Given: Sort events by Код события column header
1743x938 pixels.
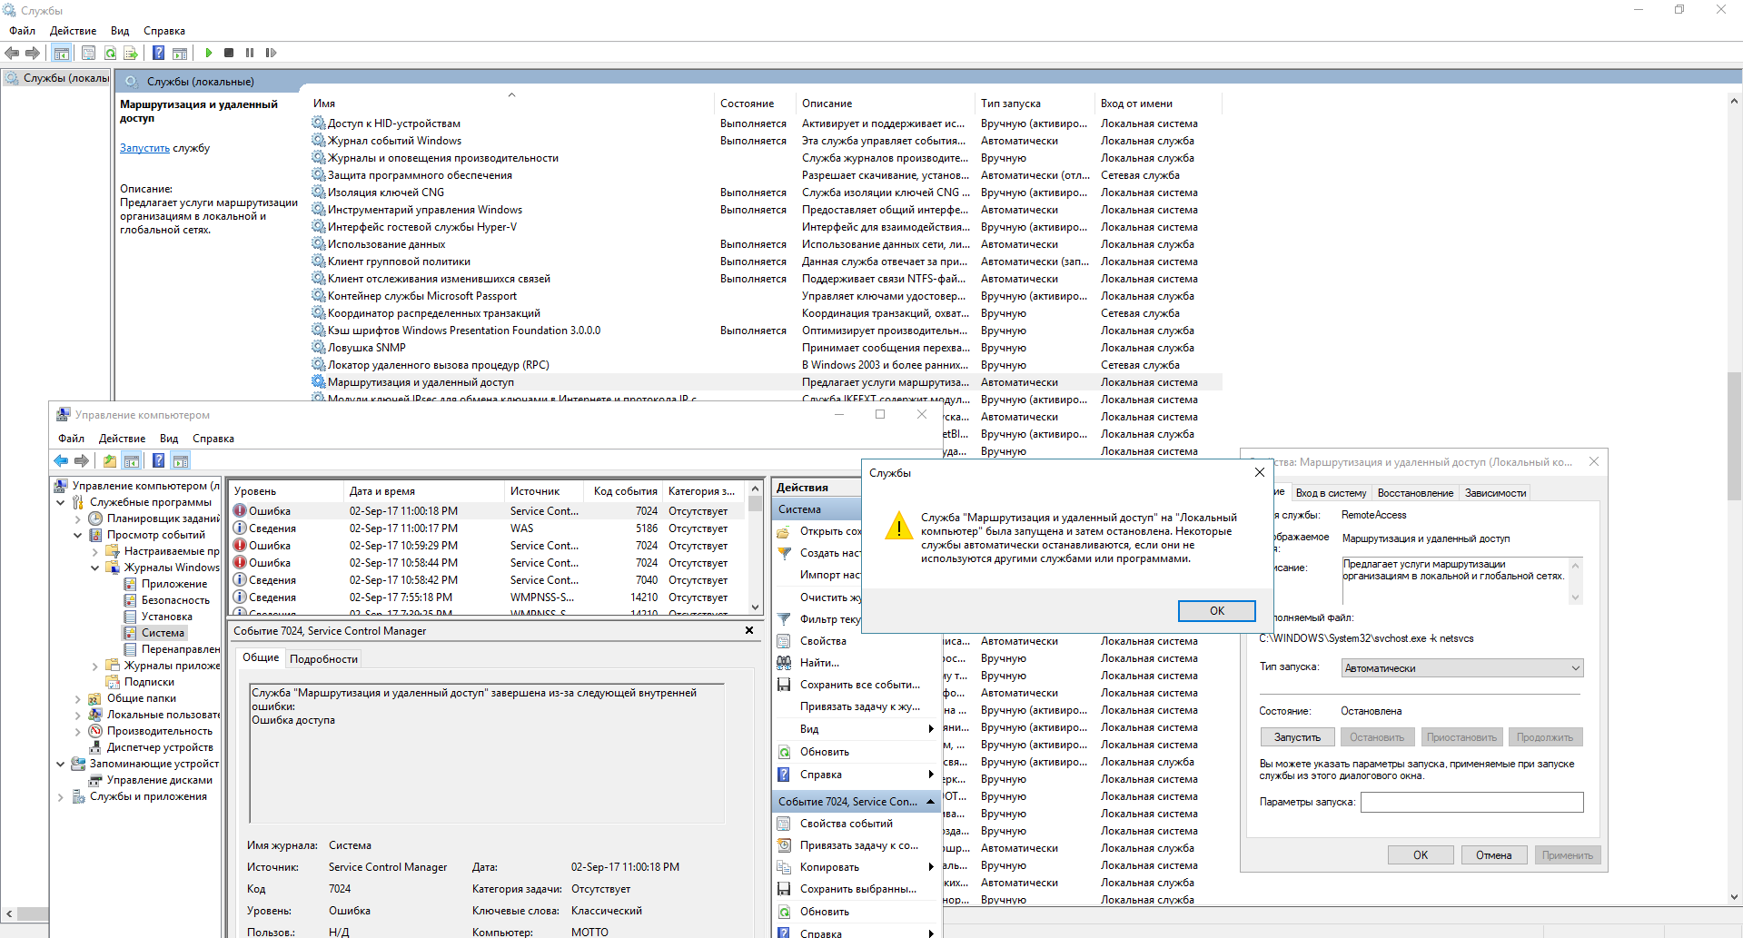Looking at the screenshot, I should pos(625,491).
